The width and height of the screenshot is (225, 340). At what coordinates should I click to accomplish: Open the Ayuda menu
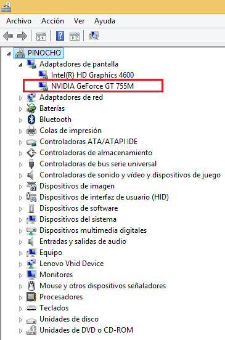click(x=105, y=21)
